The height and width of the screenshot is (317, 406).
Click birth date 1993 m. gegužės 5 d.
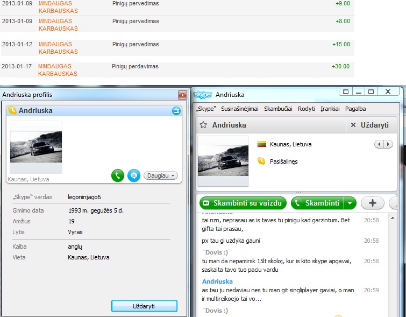coord(96,210)
